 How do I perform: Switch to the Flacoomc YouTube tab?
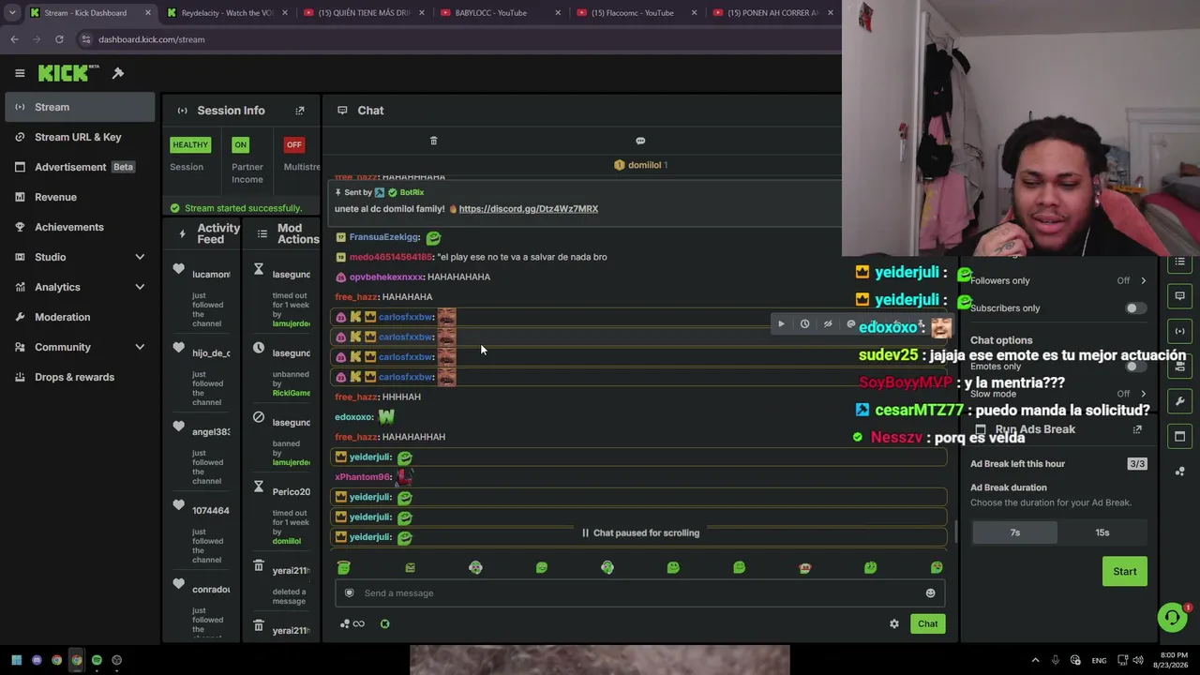pyautogui.click(x=635, y=13)
